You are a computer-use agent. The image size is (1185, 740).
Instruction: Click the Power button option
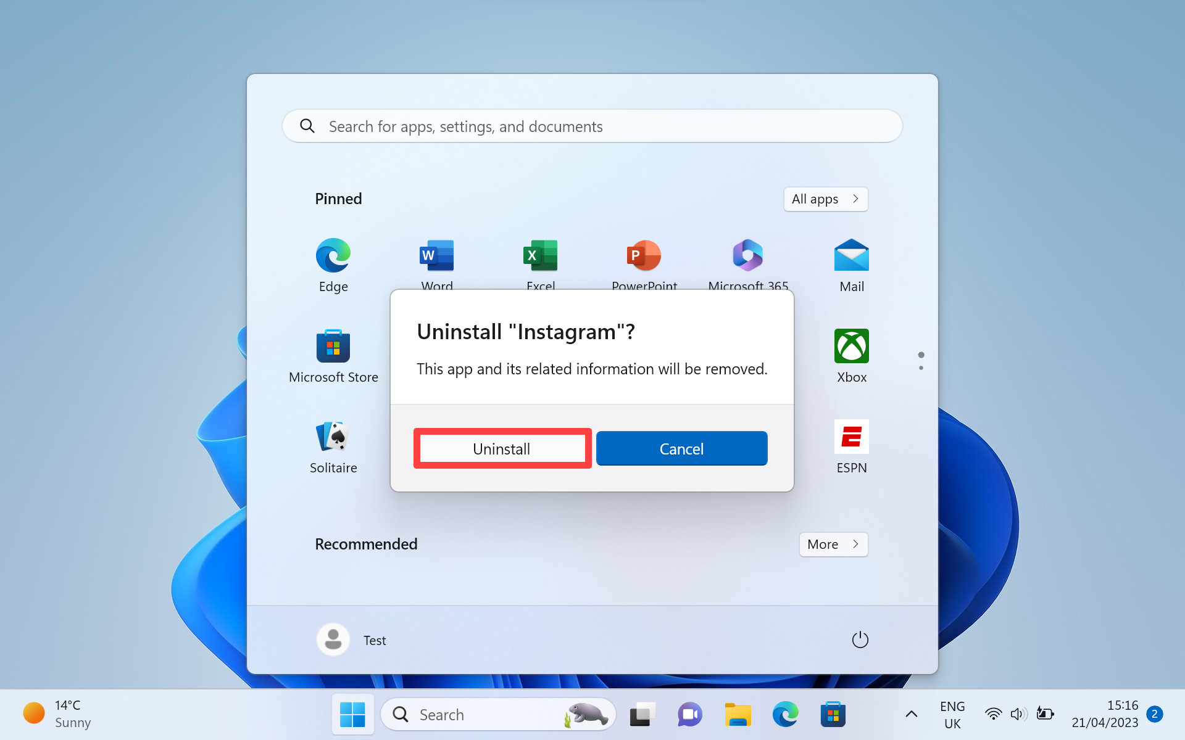pyautogui.click(x=859, y=639)
